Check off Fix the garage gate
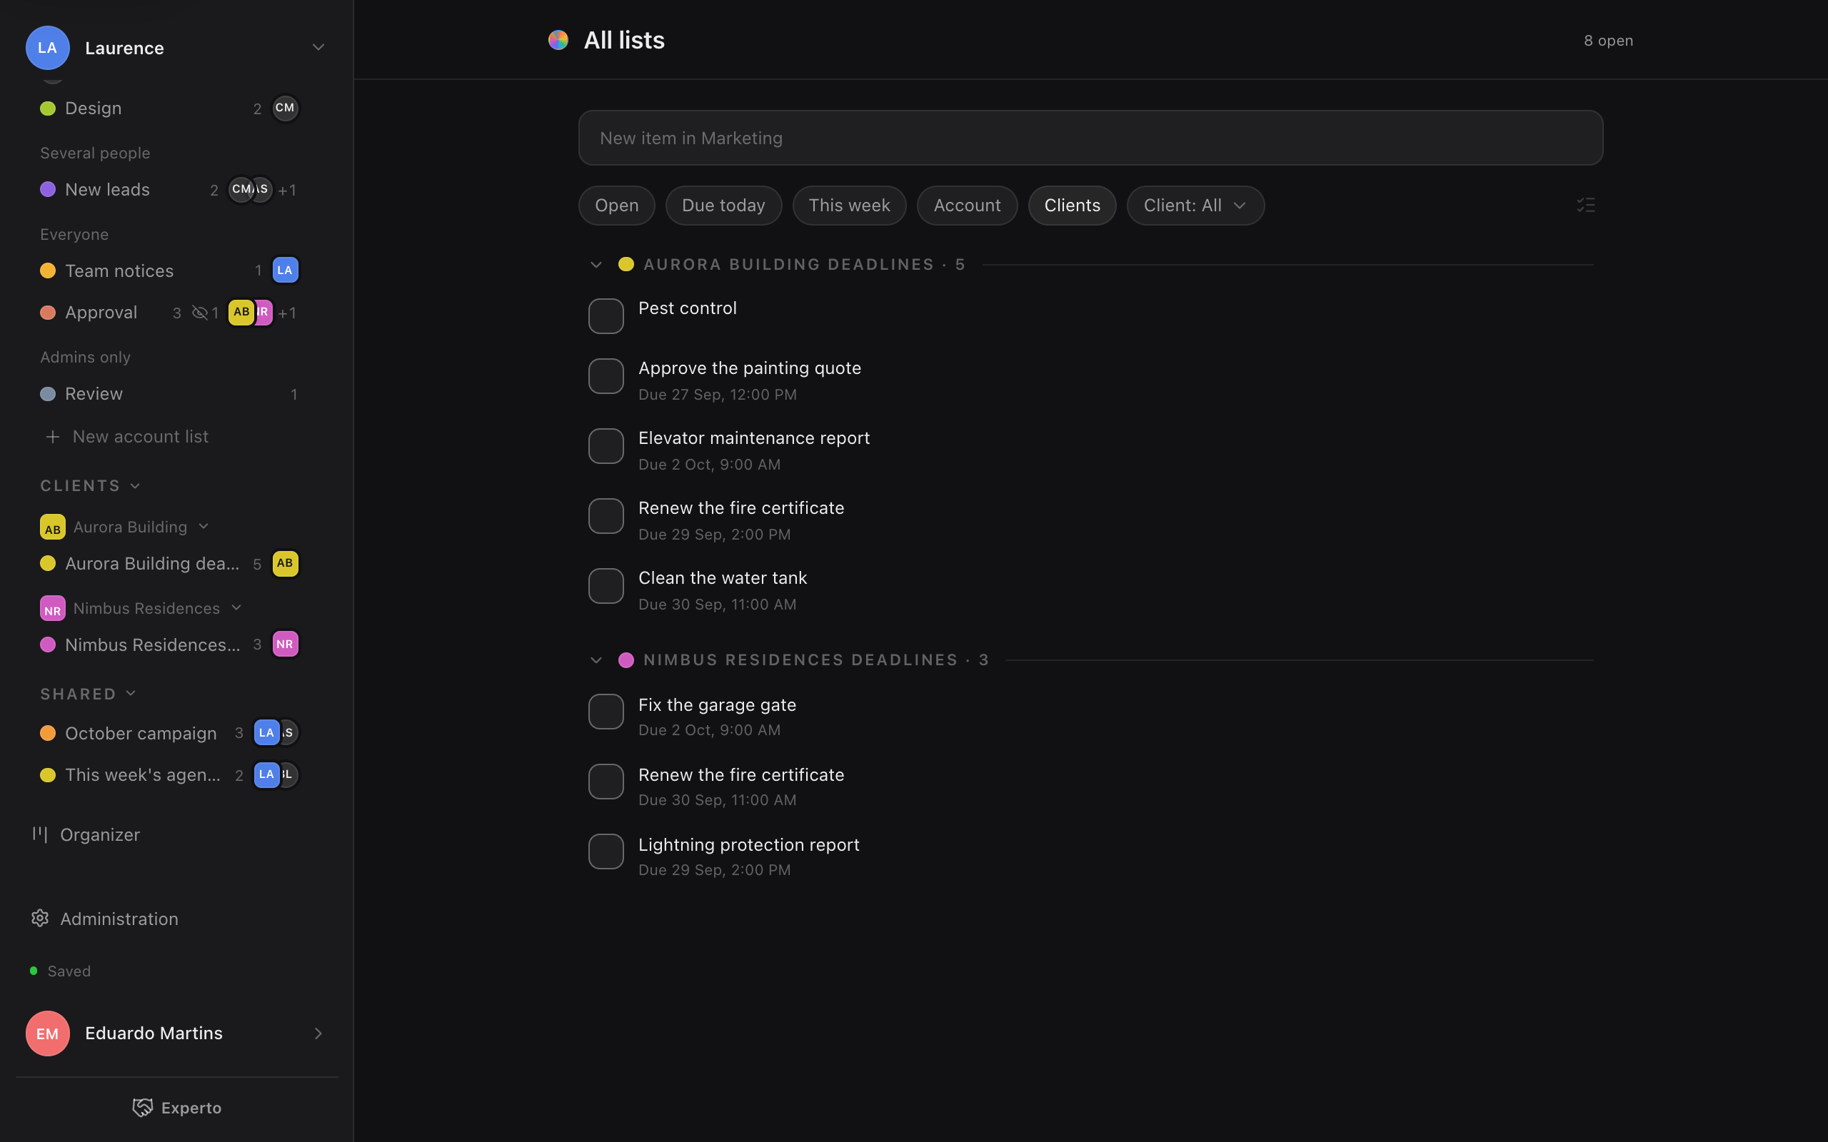Viewport: 1828px width, 1142px height. point(606,712)
